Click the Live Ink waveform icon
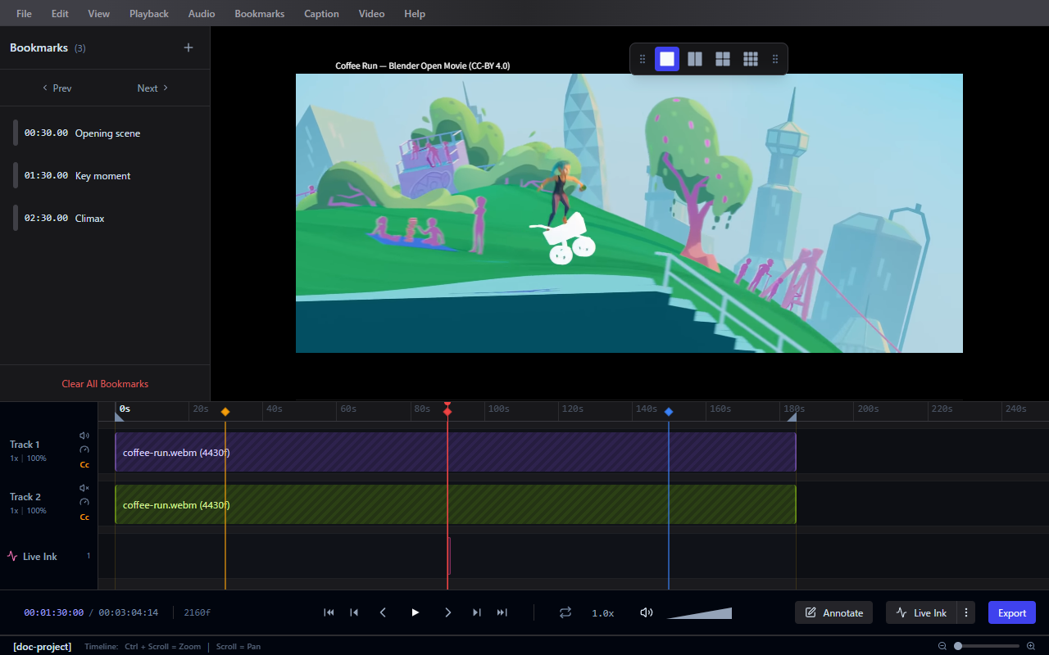Screen dimensions: 1049x655 [x=11, y=556]
